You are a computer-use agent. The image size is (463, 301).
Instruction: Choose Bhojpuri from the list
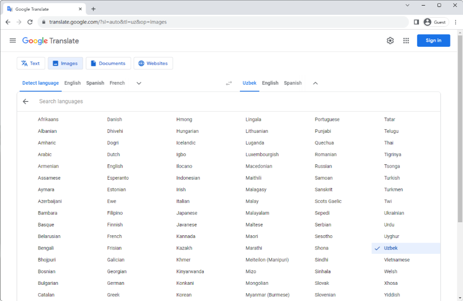point(47,260)
